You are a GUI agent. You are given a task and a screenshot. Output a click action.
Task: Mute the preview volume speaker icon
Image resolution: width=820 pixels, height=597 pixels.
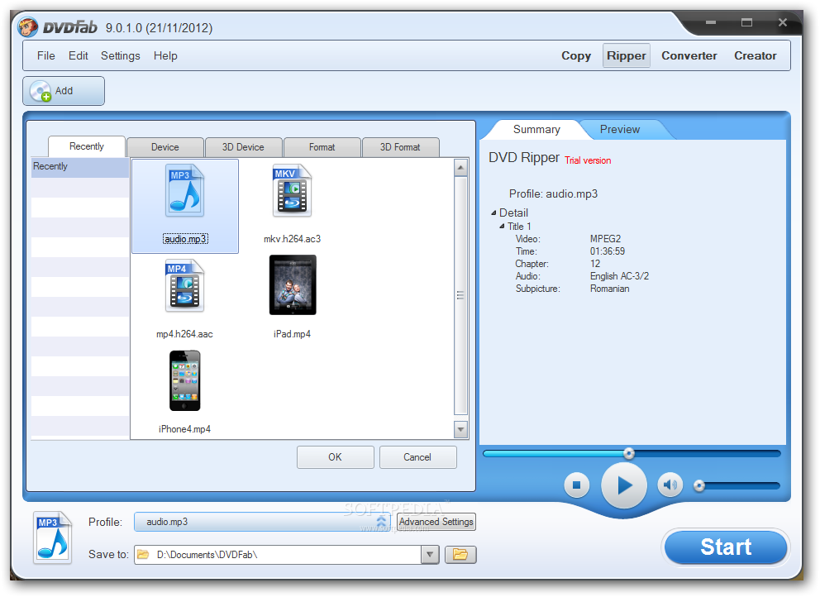click(670, 485)
